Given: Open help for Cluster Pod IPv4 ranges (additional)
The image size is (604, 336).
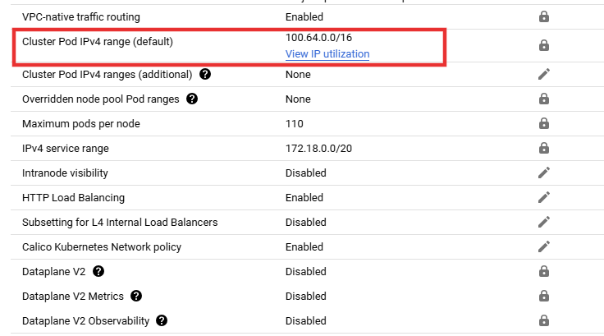Looking at the screenshot, I should (x=205, y=74).
